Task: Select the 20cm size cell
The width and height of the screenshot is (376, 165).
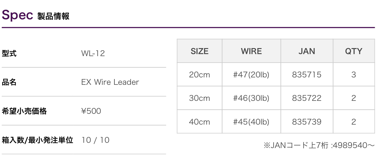Action: [199, 75]
